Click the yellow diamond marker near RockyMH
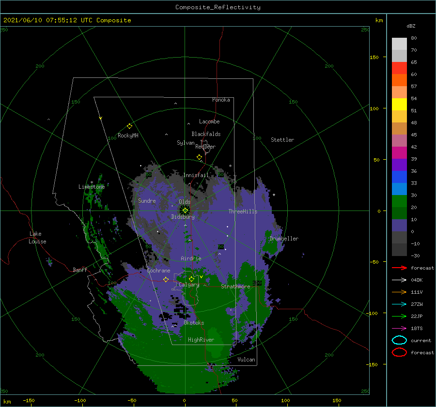Viewport: 436px width, 407px height. pos(129,126)
